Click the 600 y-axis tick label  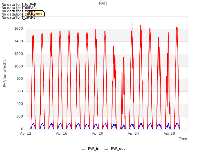point(20,91)
